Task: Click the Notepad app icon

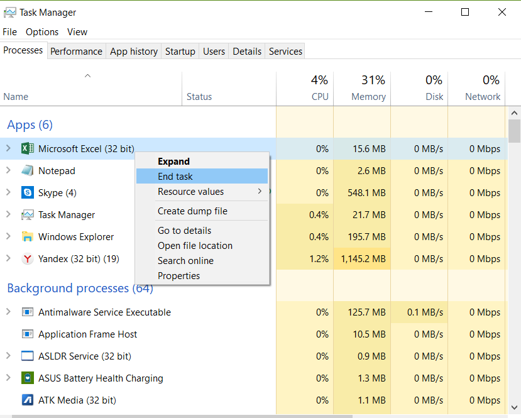Action: 27,170
